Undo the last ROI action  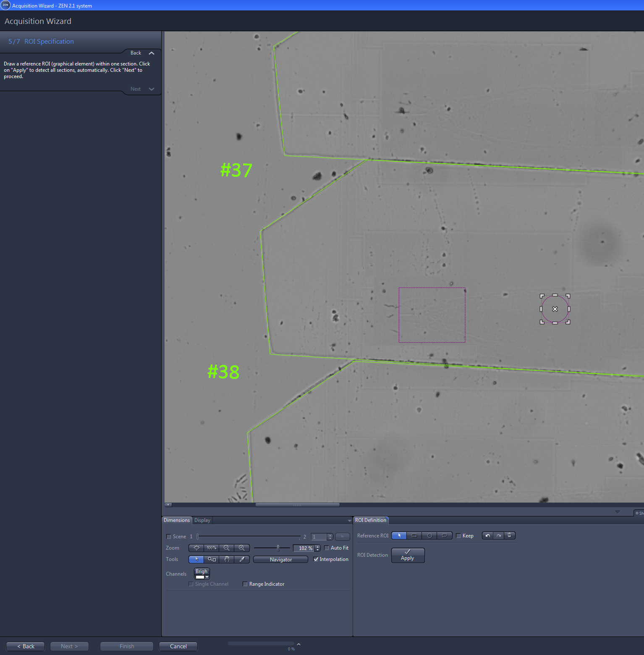(x=487, y=535)
